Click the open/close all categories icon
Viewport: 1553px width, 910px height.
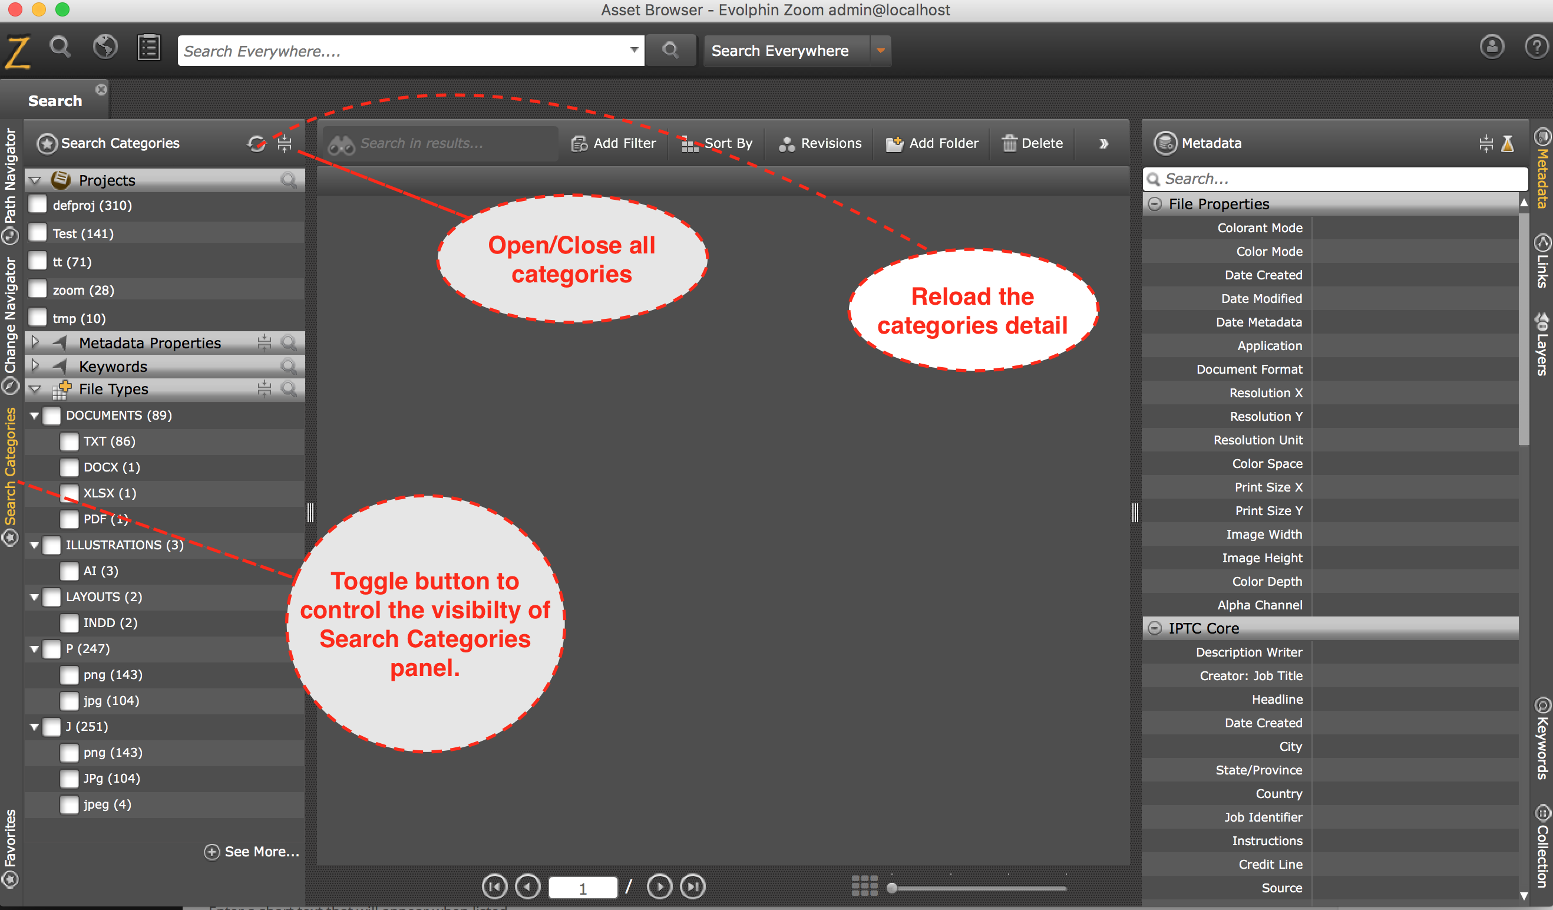284,144
